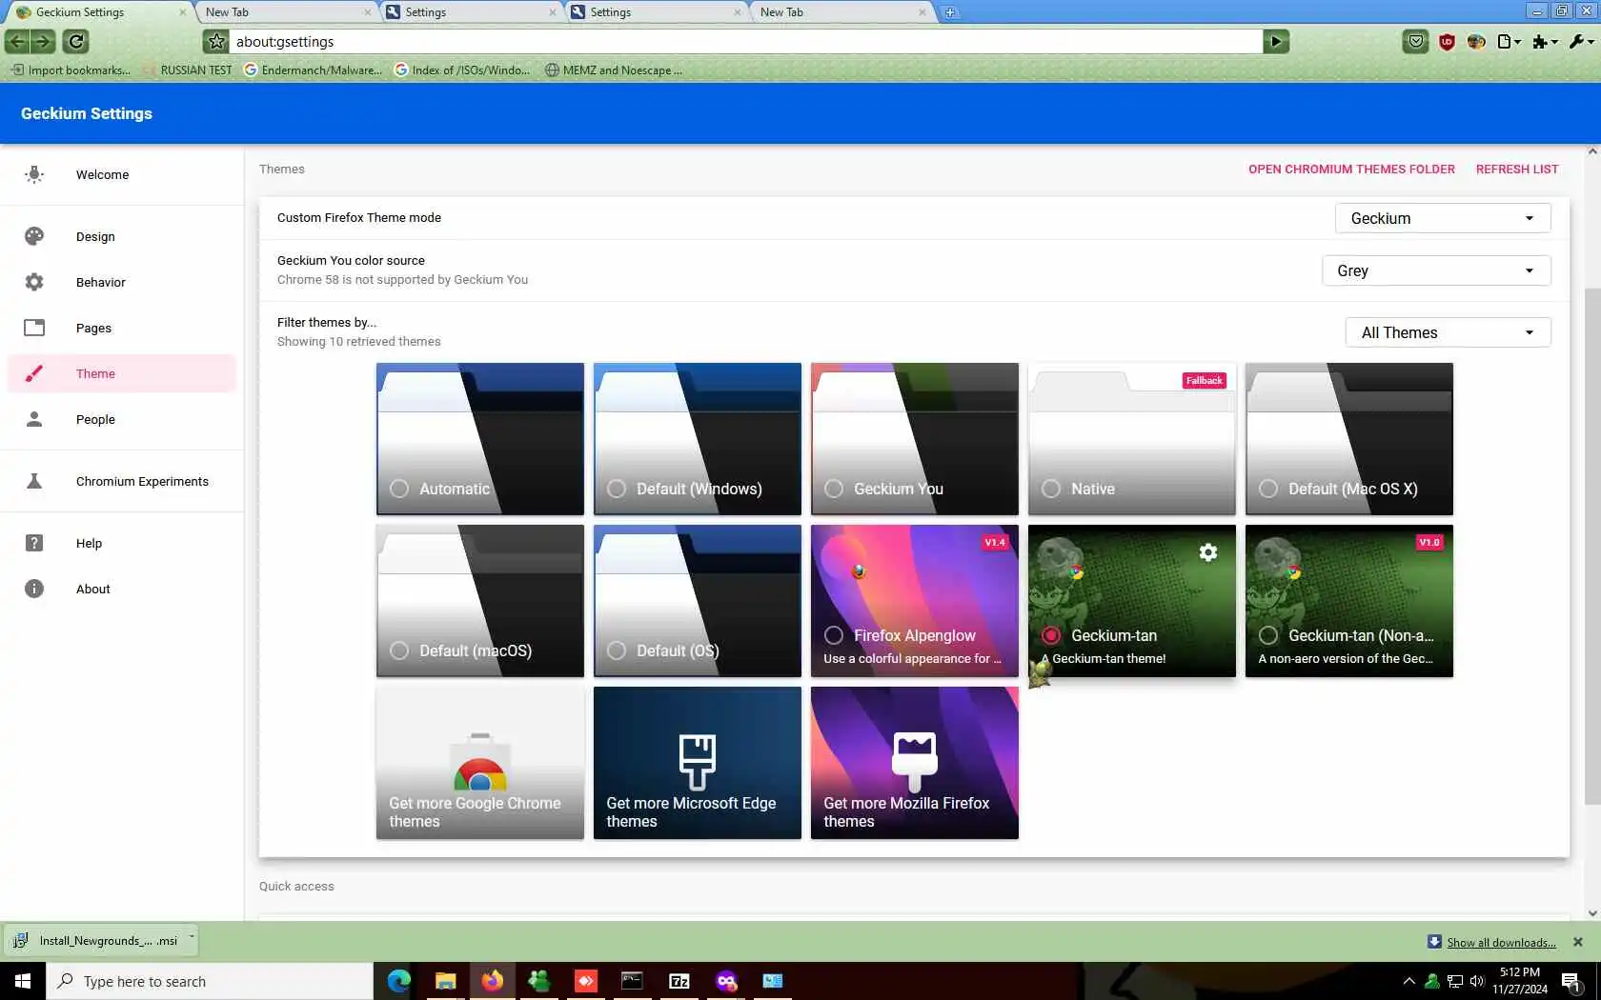Click the profile avatar icon in toolbar
1601x1000 pixels.
(1476, 41)
